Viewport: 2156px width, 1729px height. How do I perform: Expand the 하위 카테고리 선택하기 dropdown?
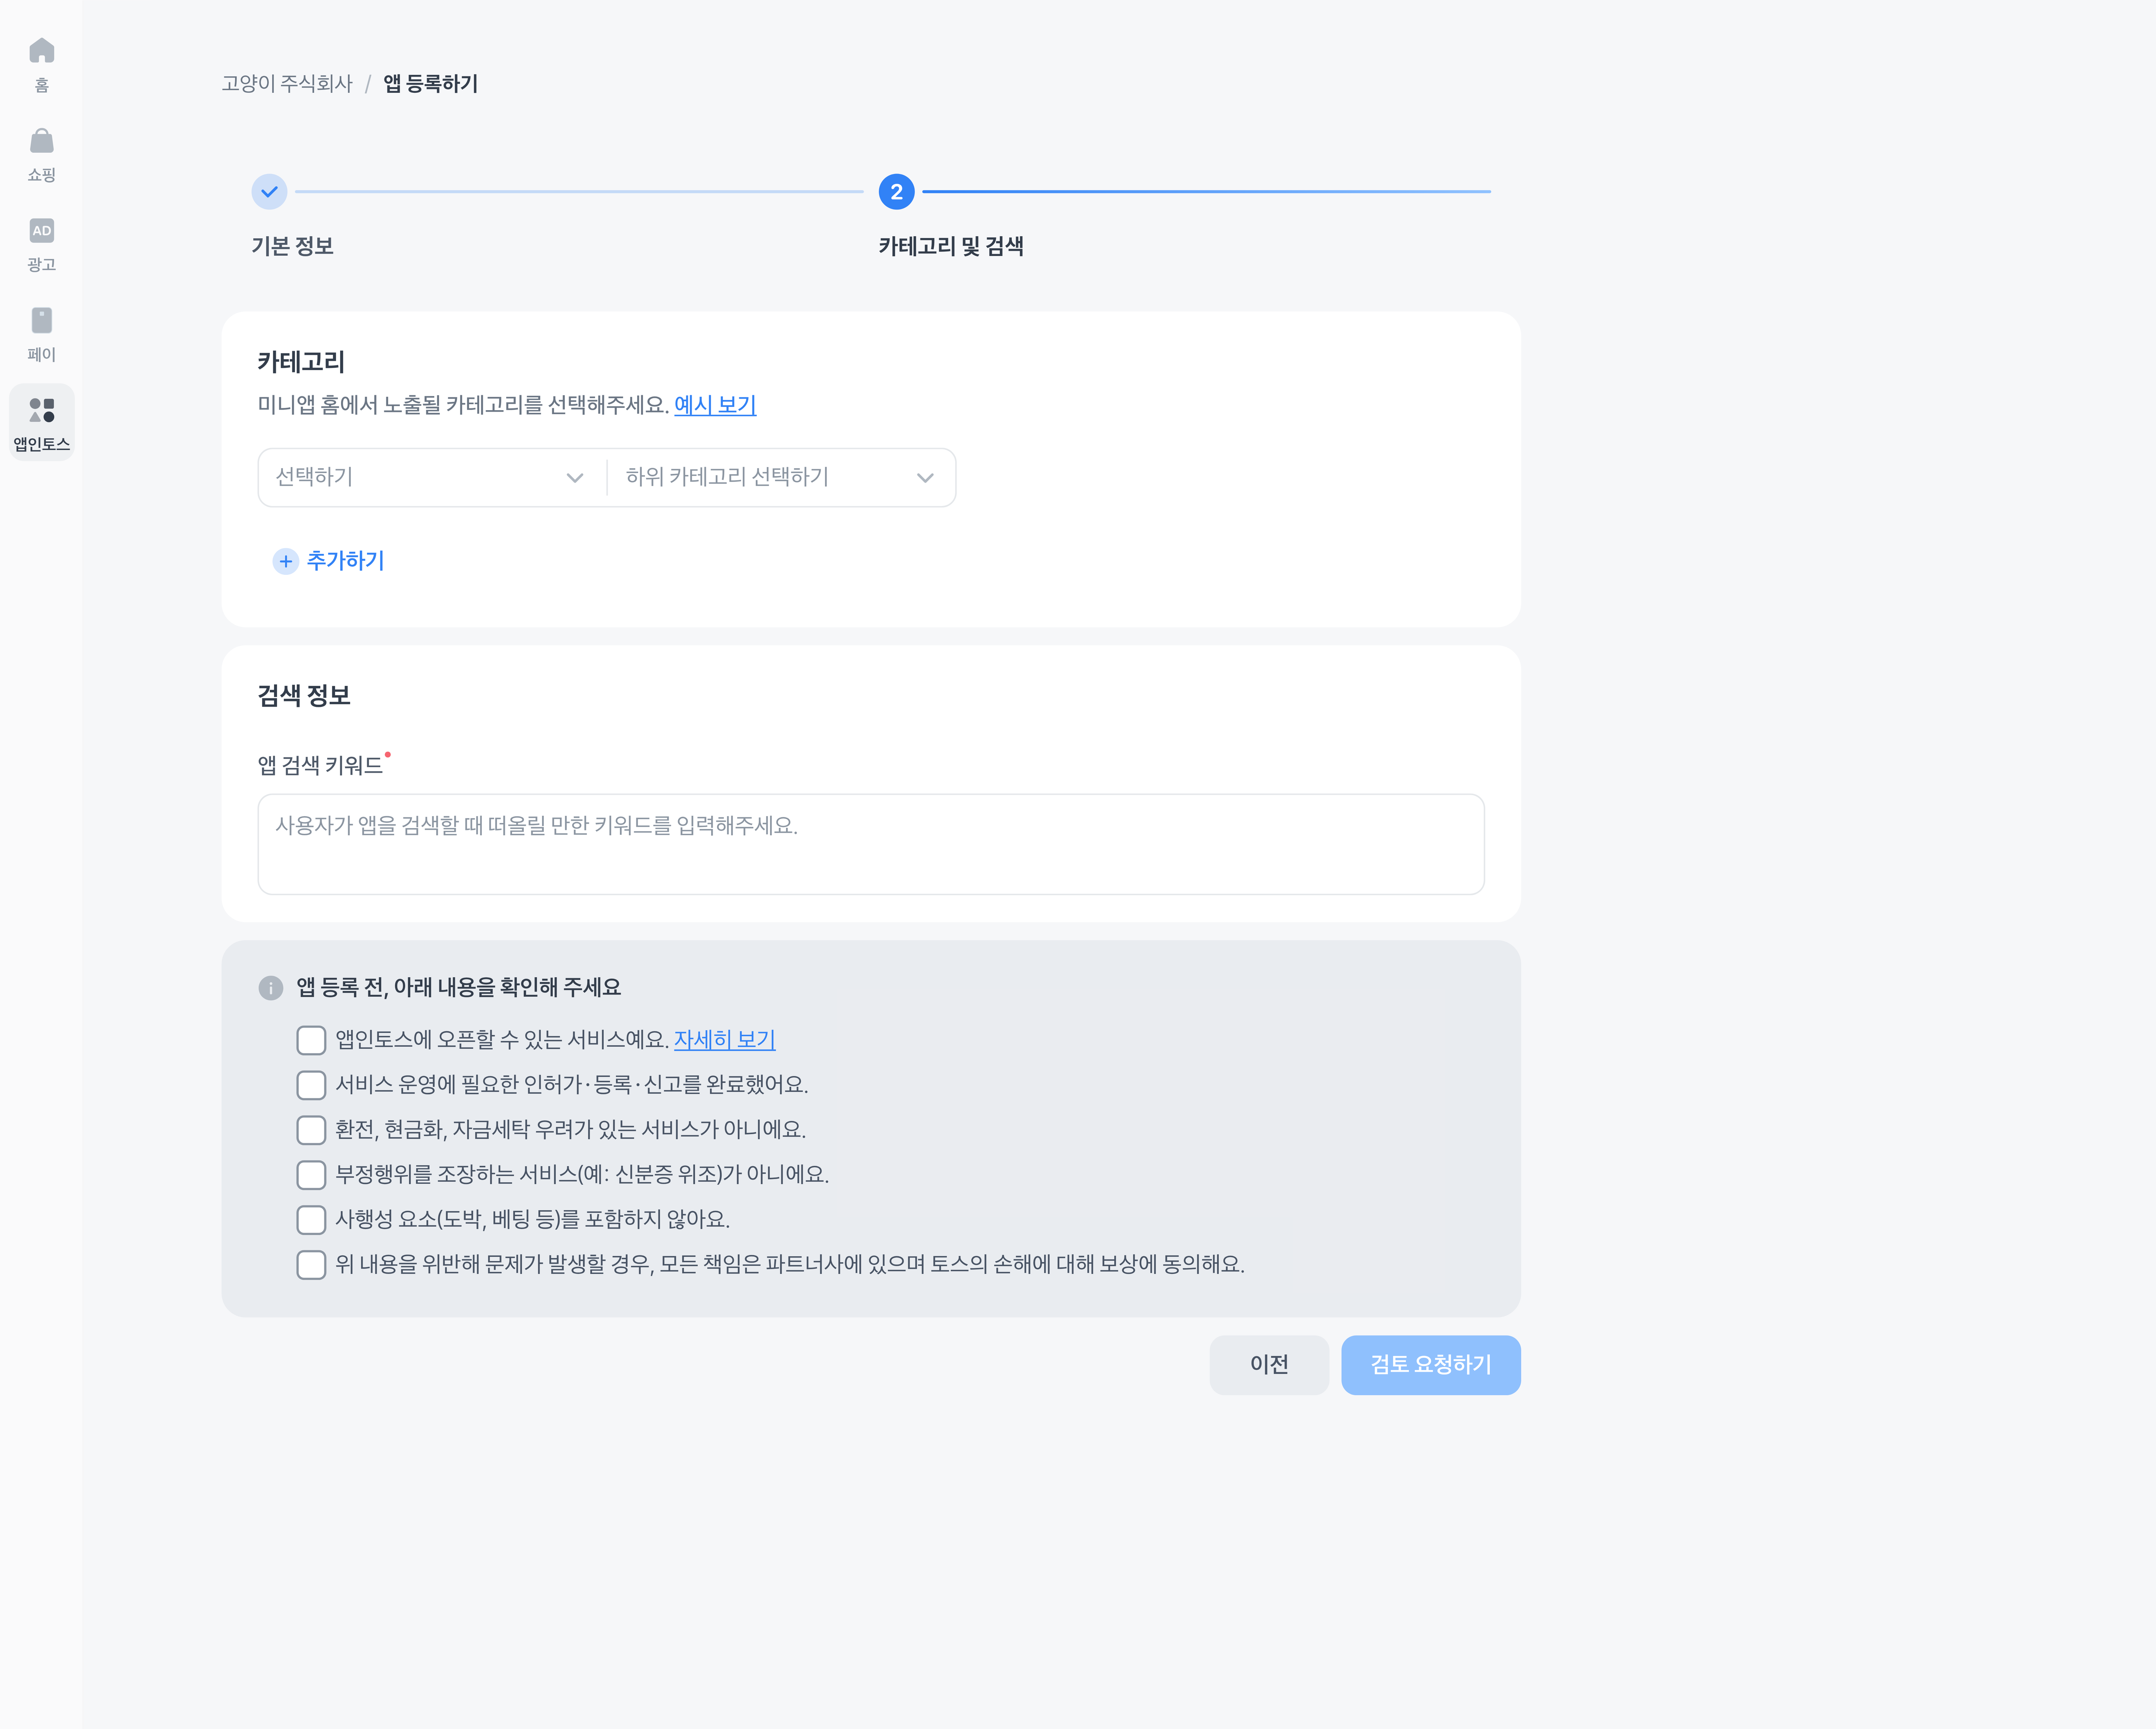tap(780, 478)
